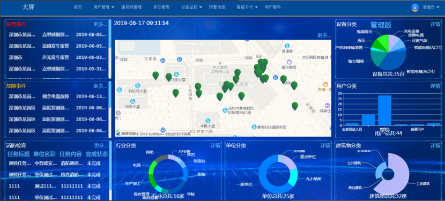The width and height of the screenshot is (445, 201).
Task: Switch to 预警地图 page
Action: (x=217, y=8)
